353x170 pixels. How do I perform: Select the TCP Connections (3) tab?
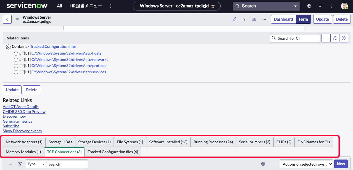click(64, 152)
